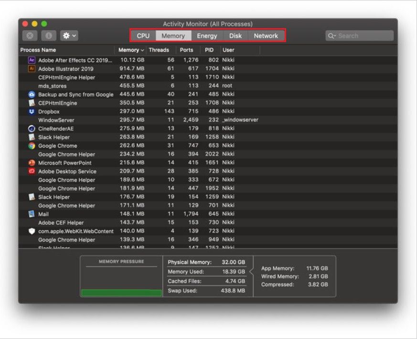Click the Microsoft PowerPoint process name
The width and height of the screenshot is (417, 339).
(x=64, y=163)
